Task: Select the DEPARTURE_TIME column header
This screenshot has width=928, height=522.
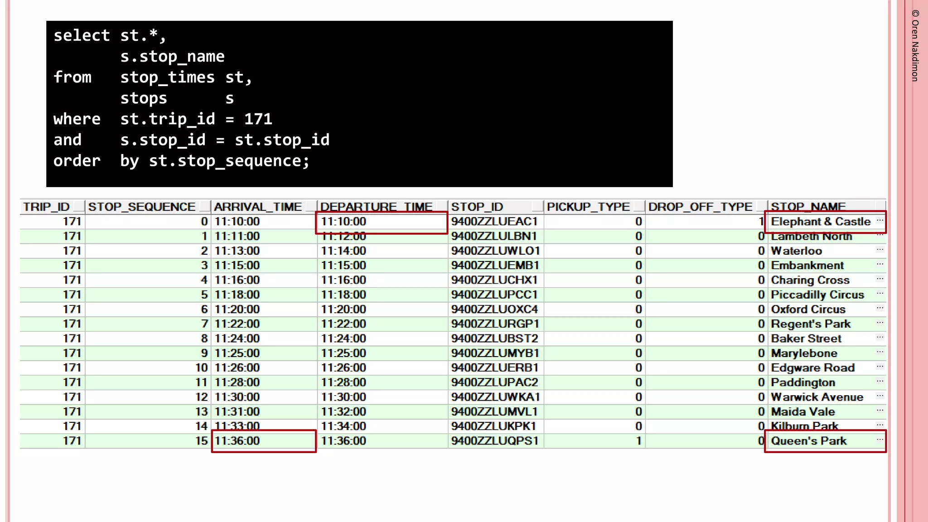Action: [x=376, y=207]
